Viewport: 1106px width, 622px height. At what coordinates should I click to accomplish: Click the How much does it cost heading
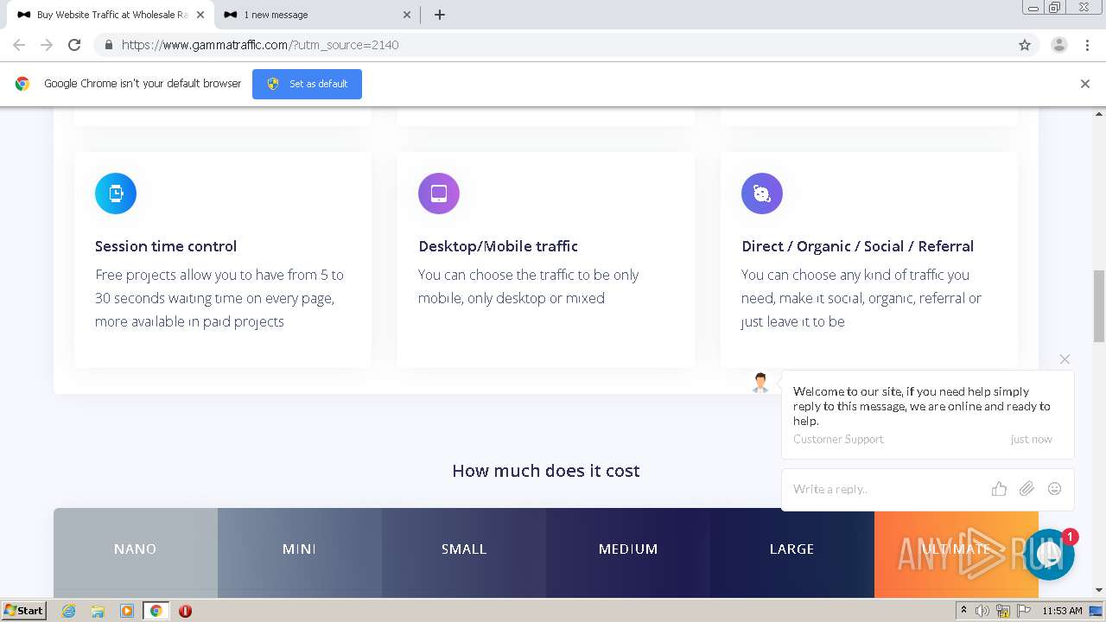546,471
